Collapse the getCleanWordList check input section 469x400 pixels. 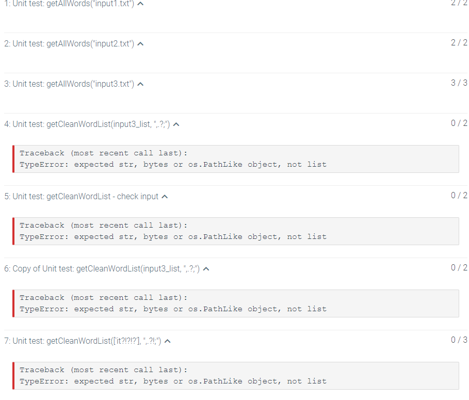[164, 196]
